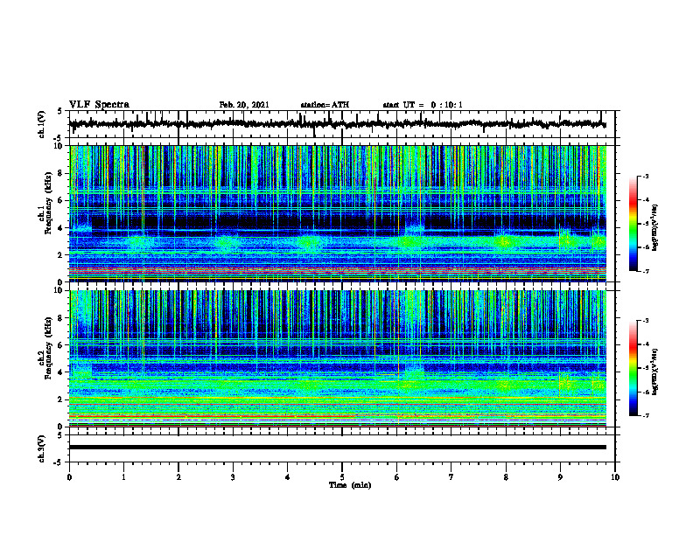693x535 pixels.
Task: Click the ch.1 color bar PSD unit label
Action: tap(654, 227)
